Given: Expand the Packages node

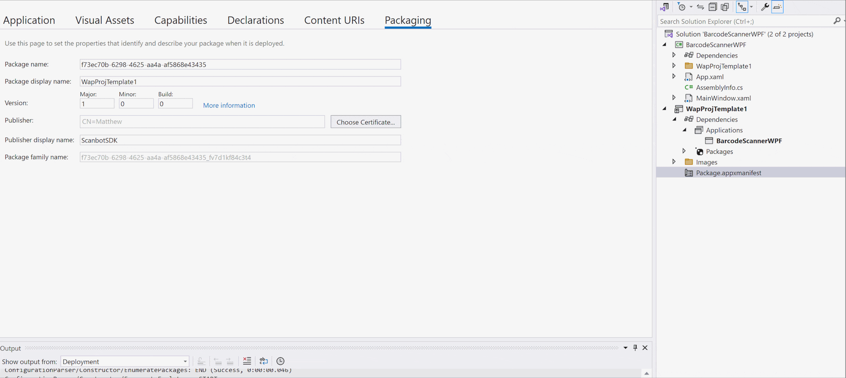Looking at the screenshot, I should [684, 151].
